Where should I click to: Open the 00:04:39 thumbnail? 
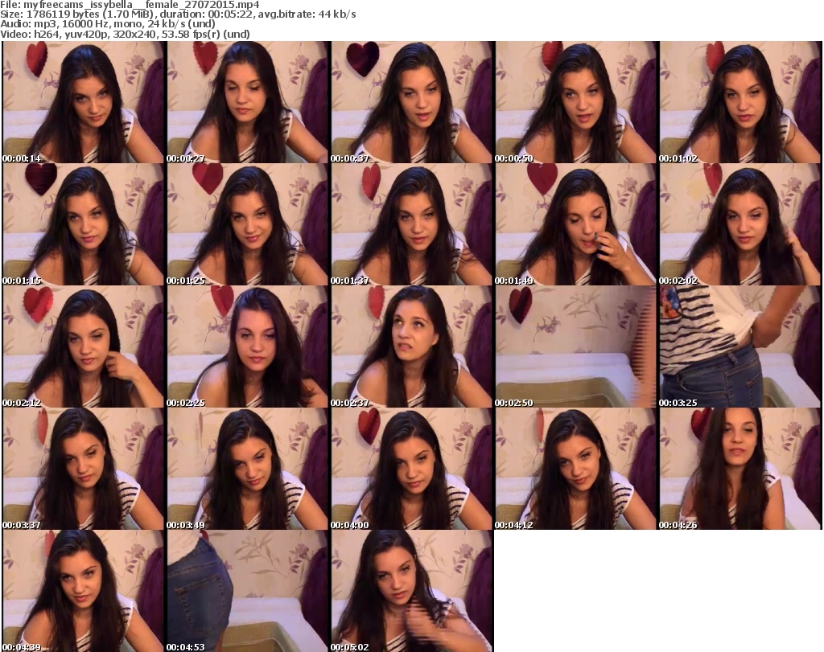[x=83, y=591]
